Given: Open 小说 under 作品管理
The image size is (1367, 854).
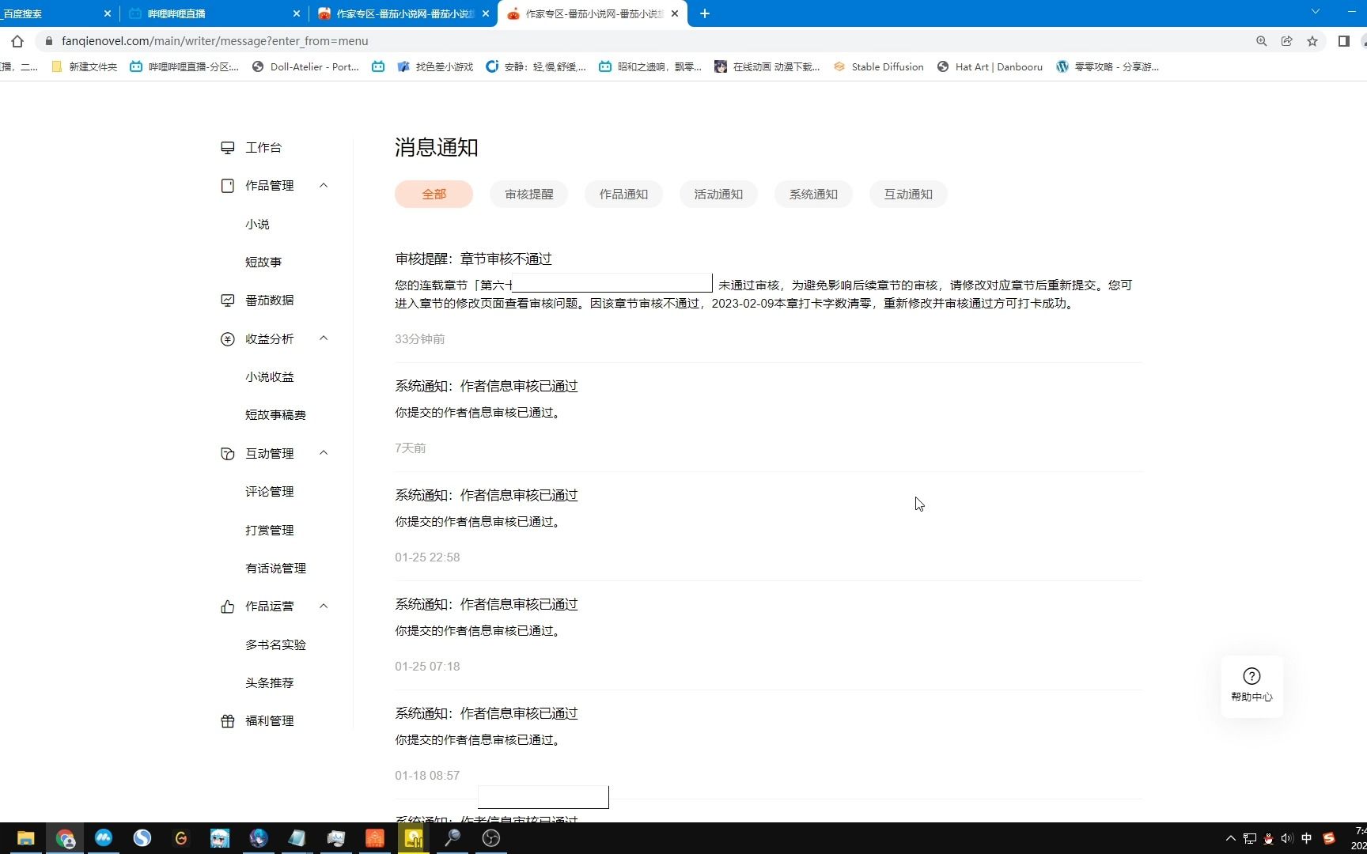Looking at the screenshot, I should [x=257, y=225].
